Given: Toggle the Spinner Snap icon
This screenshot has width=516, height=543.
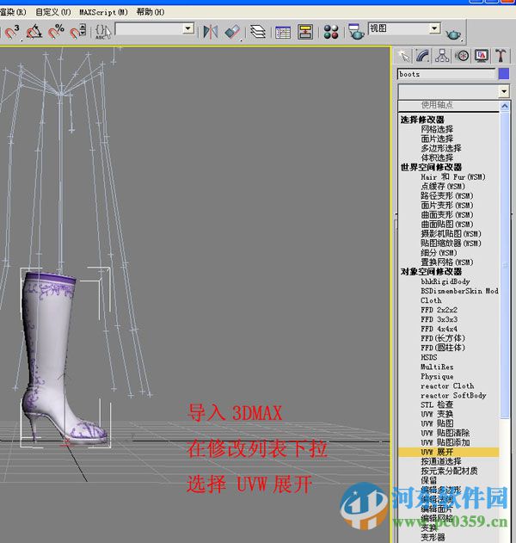Looking at the screenshot, I should point(78,31).
